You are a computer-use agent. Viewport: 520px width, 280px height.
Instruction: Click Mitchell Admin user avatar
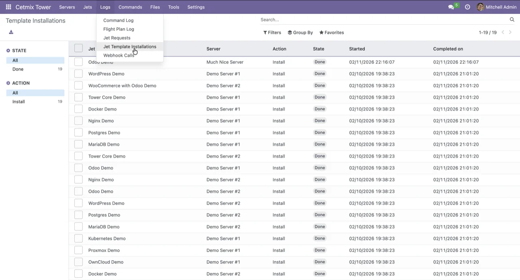pyautogui.click(x=480, y=7)
